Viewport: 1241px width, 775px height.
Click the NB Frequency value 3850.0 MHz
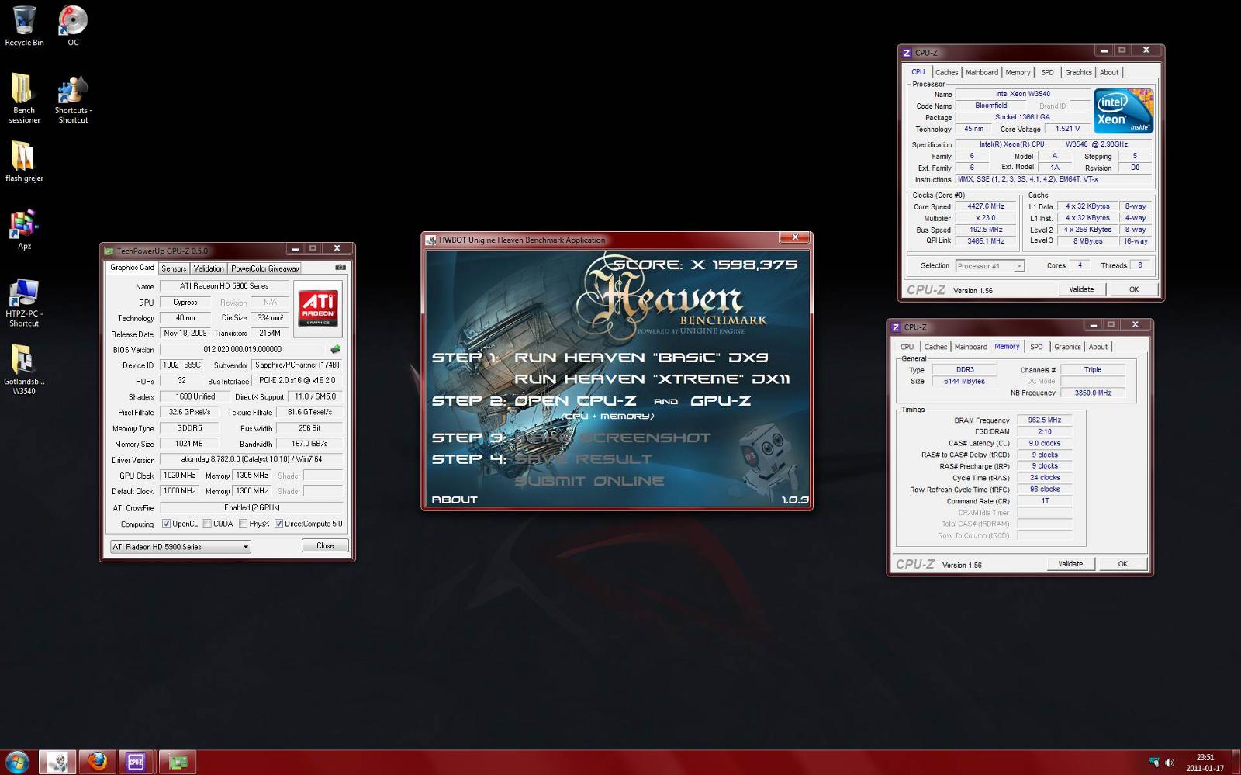1093,393
